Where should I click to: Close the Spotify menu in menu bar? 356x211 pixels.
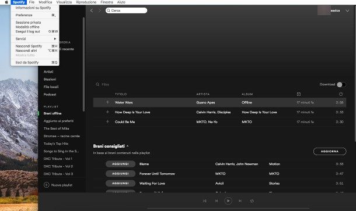click(x=19, y=2)
